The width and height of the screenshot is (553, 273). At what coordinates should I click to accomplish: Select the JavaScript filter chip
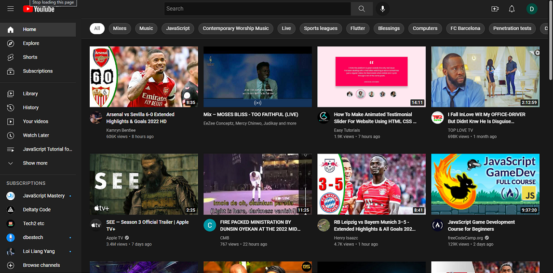[178, 28]
